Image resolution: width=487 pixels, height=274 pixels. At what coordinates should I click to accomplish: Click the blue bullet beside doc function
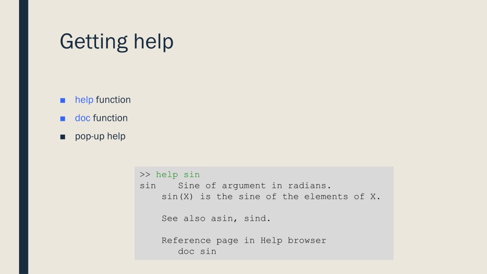point(63,118)
